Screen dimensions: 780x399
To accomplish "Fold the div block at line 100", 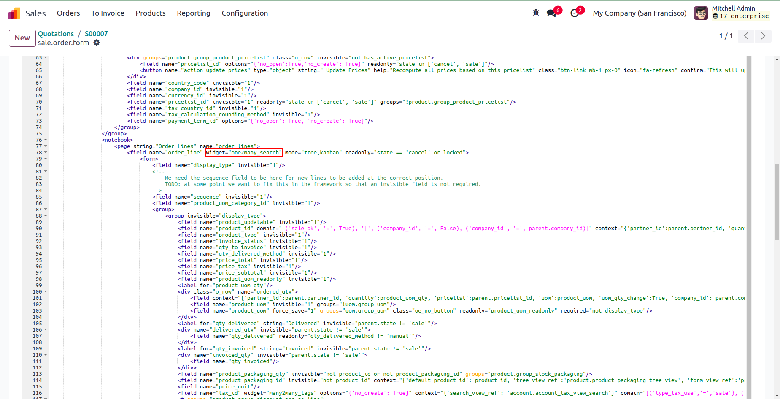I will click(46, 292).
